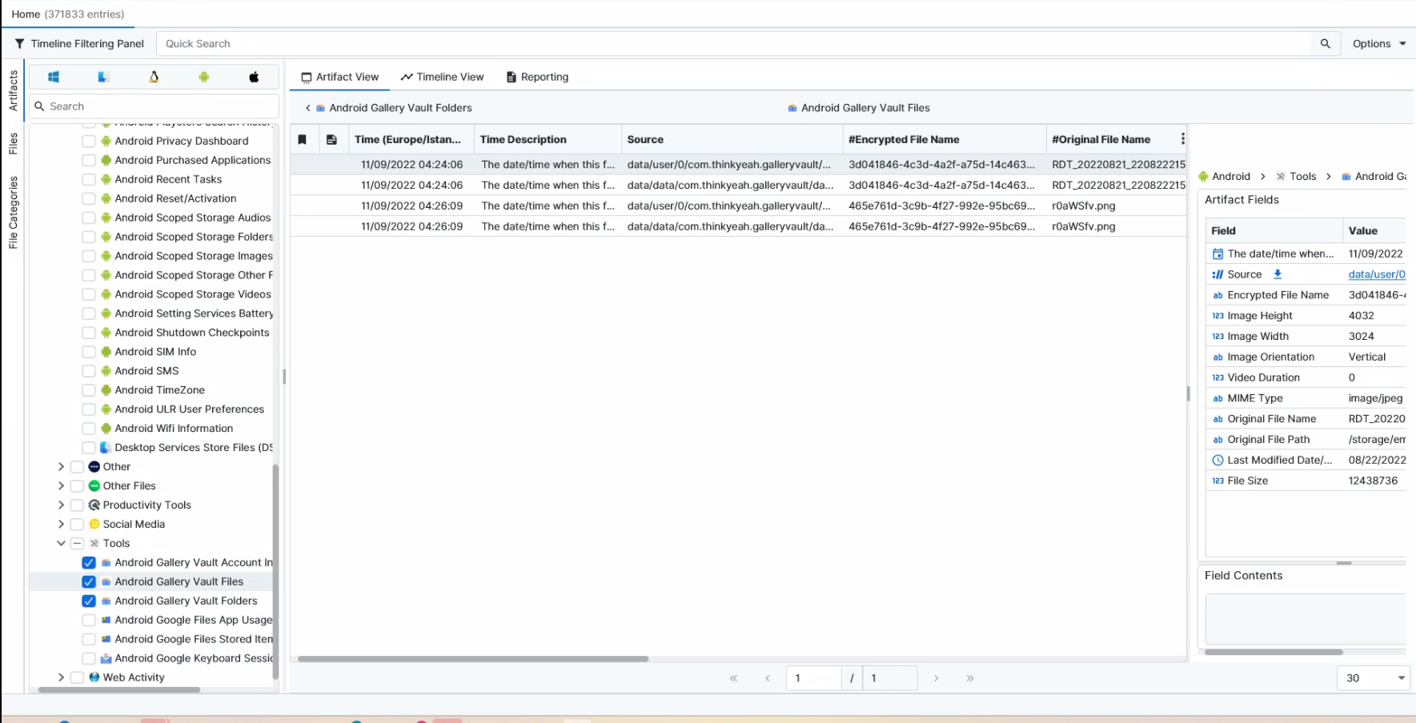Open the Options dropdown
The image size is (1416, 723).
[1378, 44]
